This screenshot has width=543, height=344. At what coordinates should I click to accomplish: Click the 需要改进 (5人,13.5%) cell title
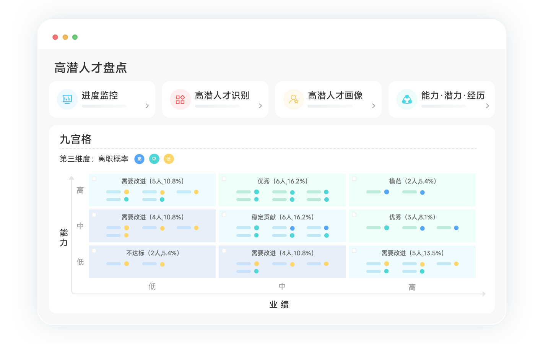click(x=412, y=253)
